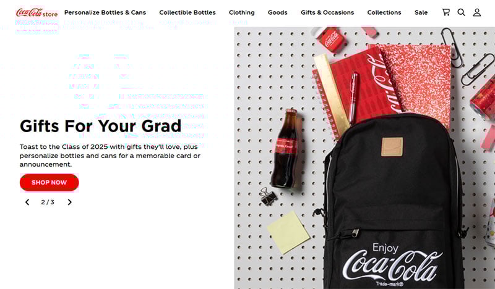Expand Gifts & Occasions menu
Screen dimensions: 495x289
pos(327,12)
